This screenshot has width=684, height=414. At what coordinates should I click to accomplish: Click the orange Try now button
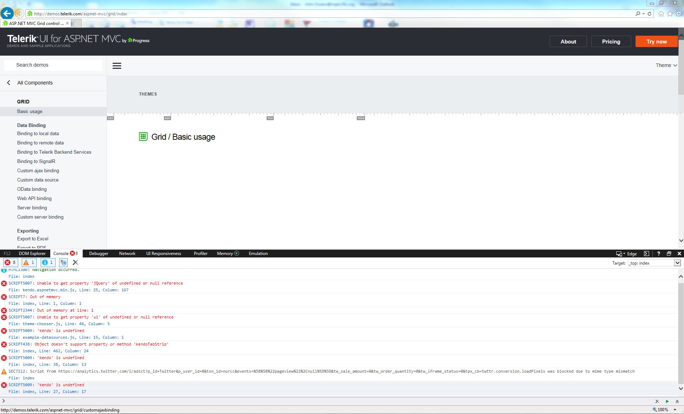(x=657, y=41)
